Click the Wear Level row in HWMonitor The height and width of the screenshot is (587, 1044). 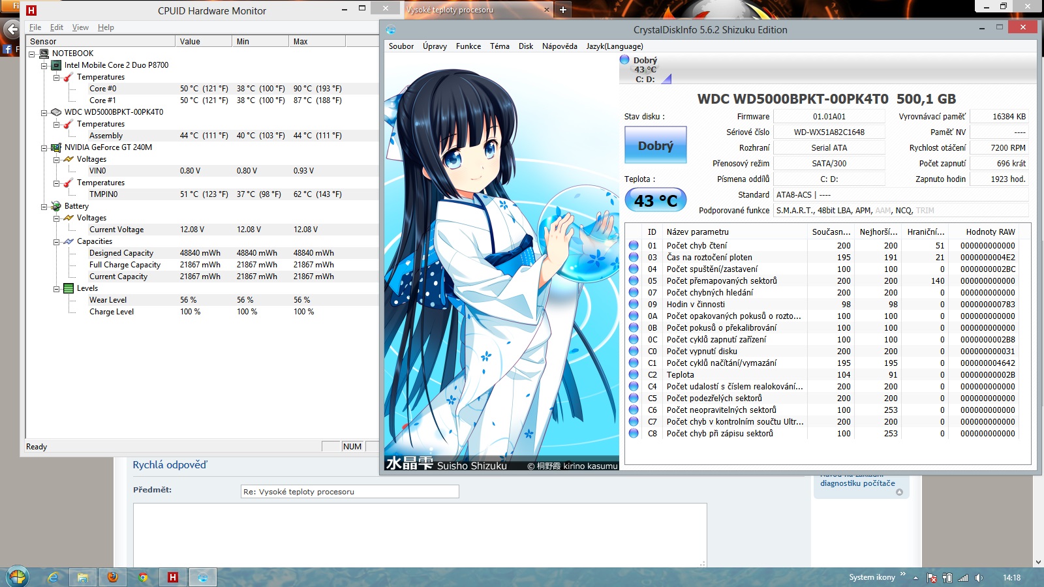202,300
